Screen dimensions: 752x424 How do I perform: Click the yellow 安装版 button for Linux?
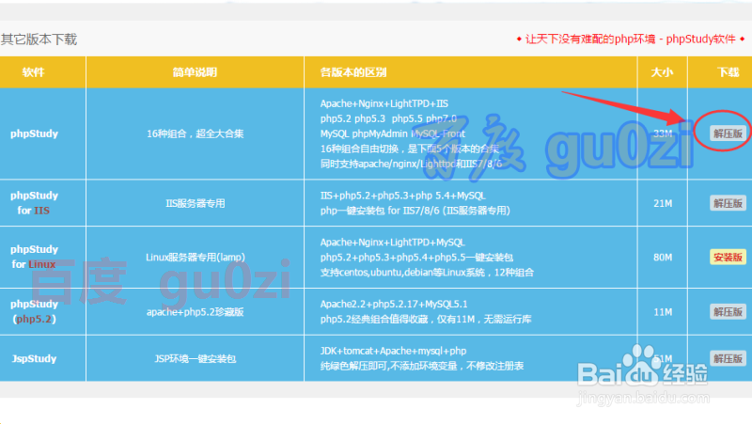(728, 257)
